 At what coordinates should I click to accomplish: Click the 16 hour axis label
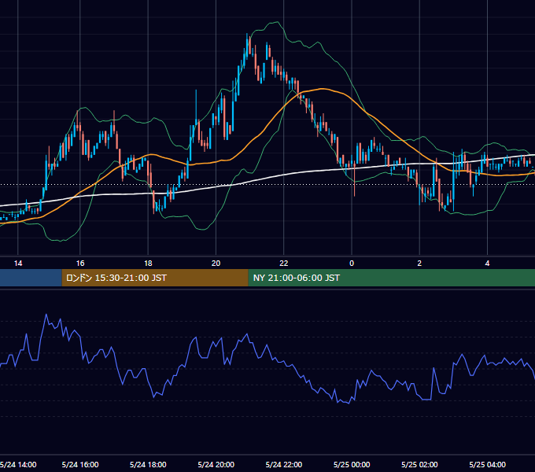pyautogui.click(x=80, y=264)
